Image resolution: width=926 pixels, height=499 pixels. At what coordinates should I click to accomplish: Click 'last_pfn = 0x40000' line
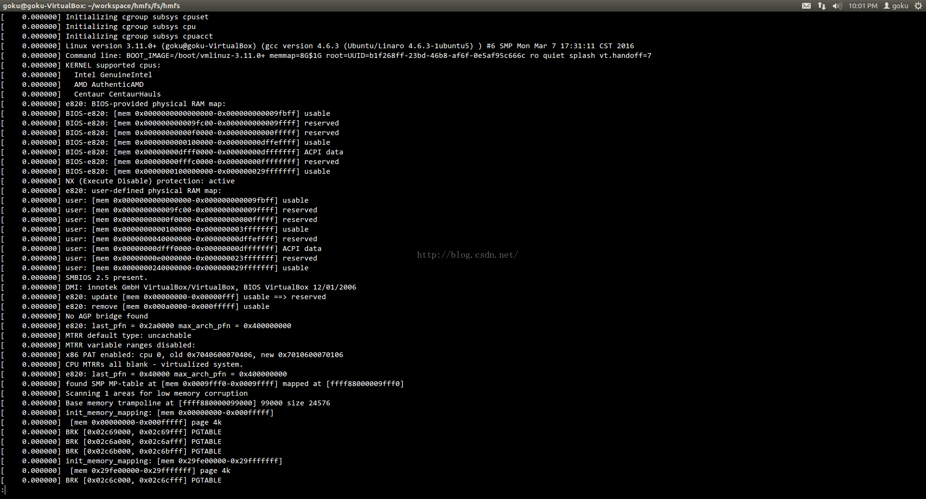point(144,374)
